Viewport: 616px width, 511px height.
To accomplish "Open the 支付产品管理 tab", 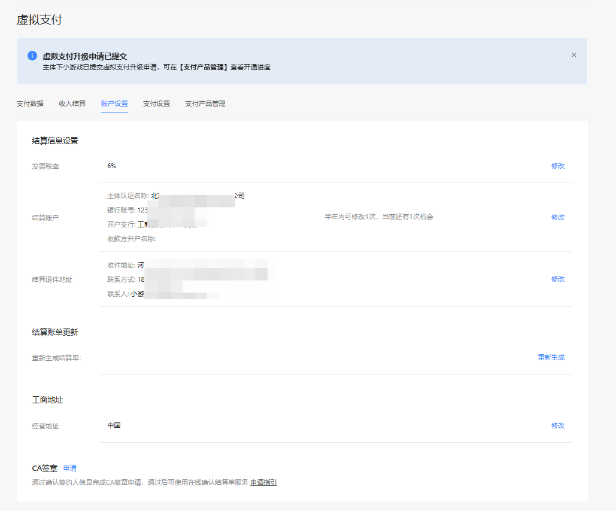I will [205, 104].
